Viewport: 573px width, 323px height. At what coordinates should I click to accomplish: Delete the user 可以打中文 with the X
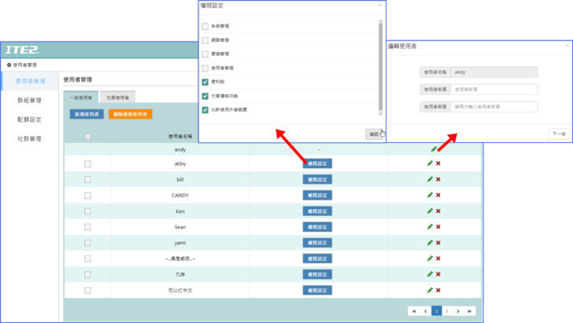[x=438, y=290]
